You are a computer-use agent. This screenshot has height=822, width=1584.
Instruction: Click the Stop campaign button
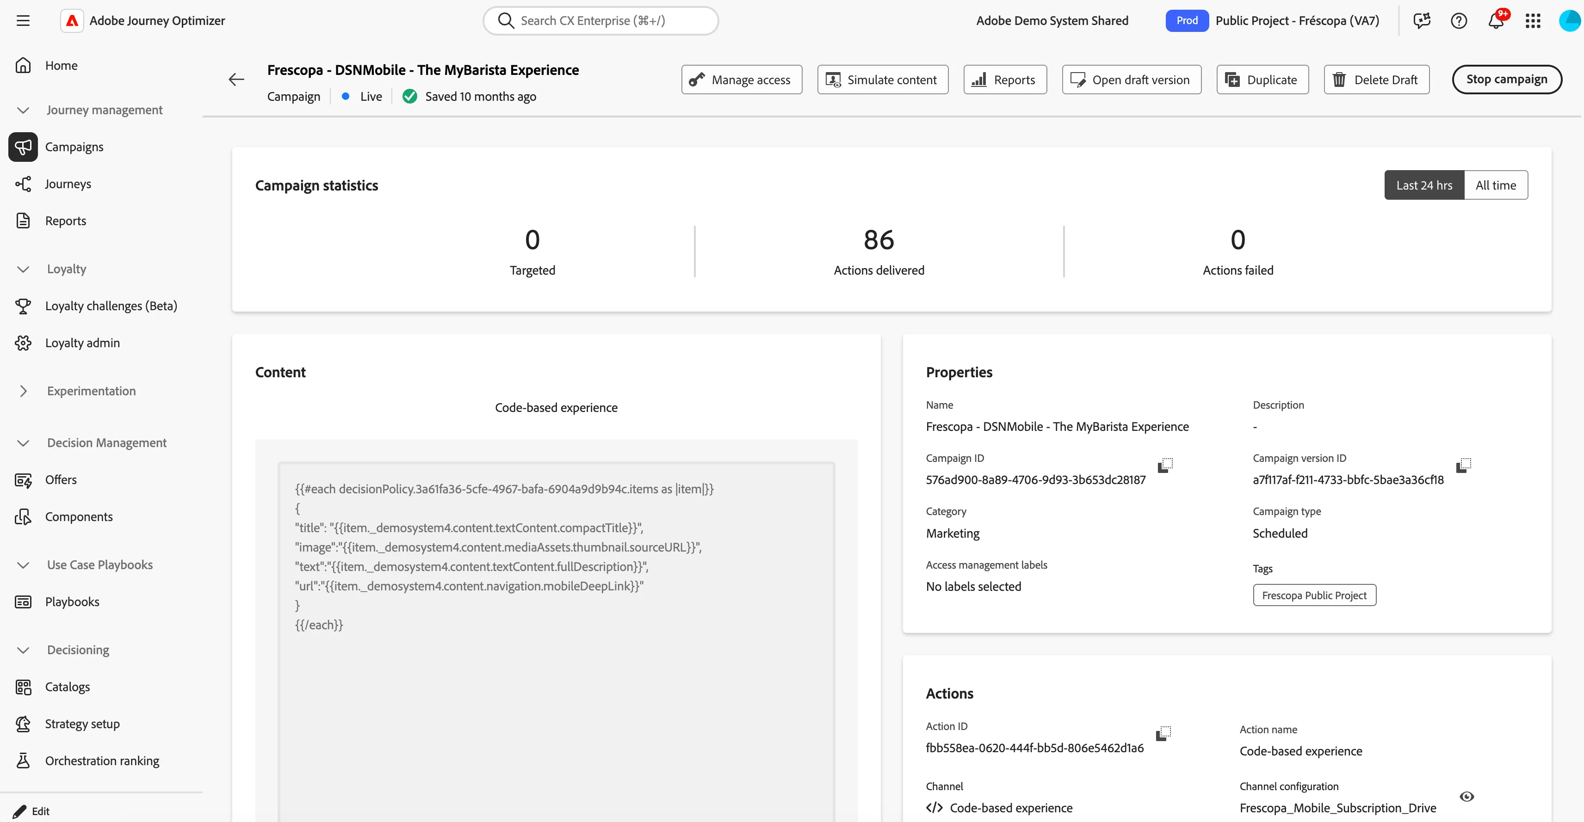click(x=1507, y=79)
